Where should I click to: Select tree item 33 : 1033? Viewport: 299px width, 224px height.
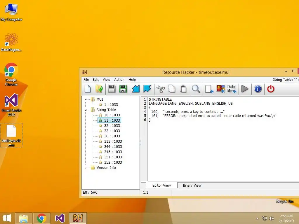(x=112, y=131)
